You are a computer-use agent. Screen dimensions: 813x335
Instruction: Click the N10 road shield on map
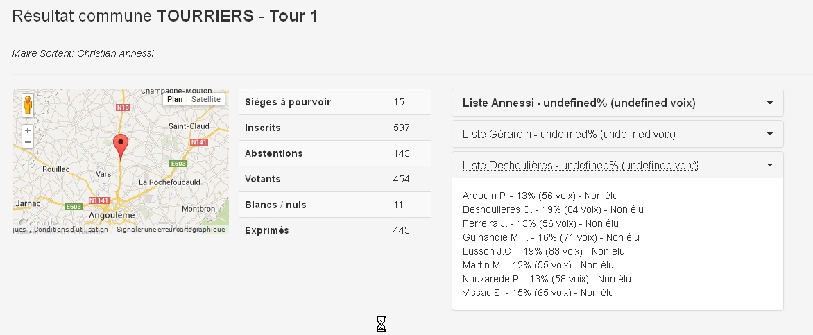click(x=123, y=108)
